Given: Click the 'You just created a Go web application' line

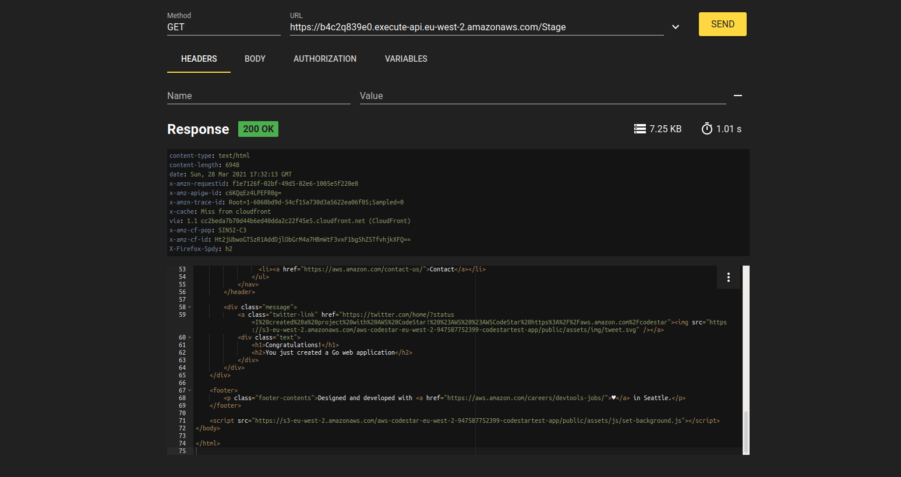Looking at the screenshot, I should coord(332,352).
